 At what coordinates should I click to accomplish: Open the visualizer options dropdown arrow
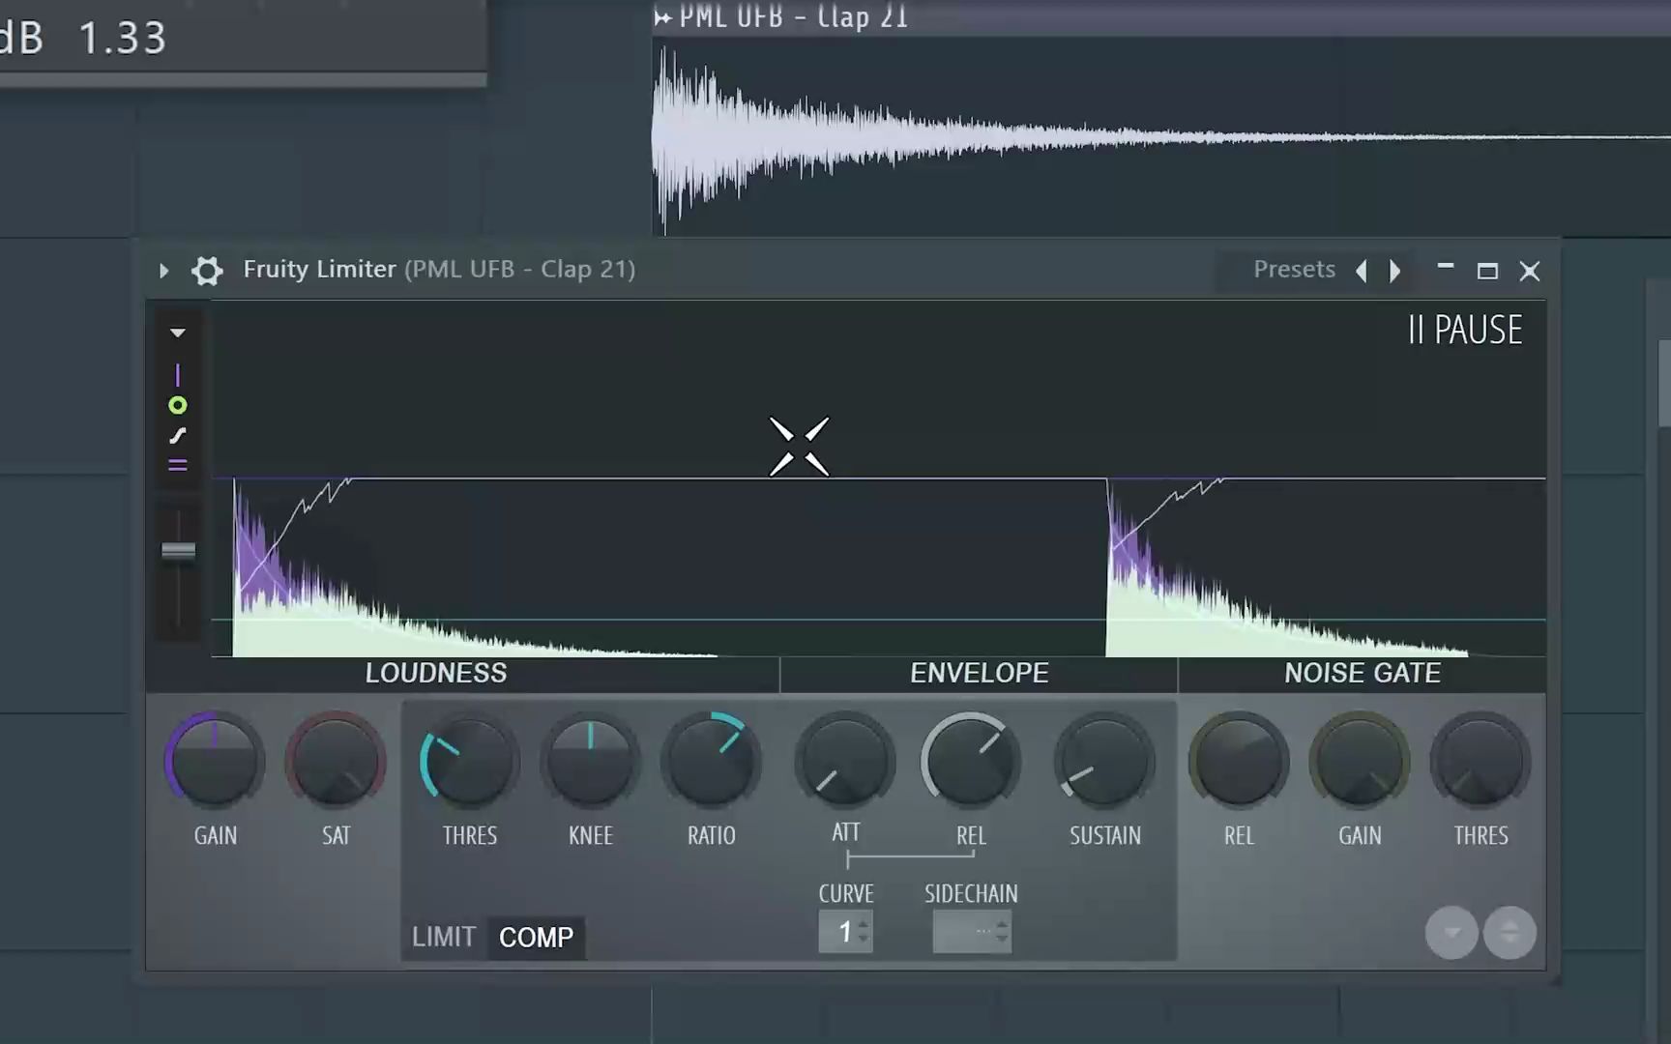coord(178,332)
